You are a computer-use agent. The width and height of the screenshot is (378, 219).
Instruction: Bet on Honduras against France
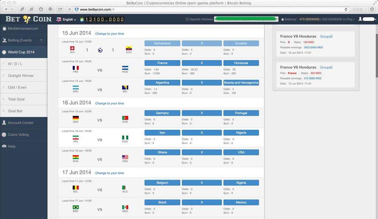coord(241,63)
